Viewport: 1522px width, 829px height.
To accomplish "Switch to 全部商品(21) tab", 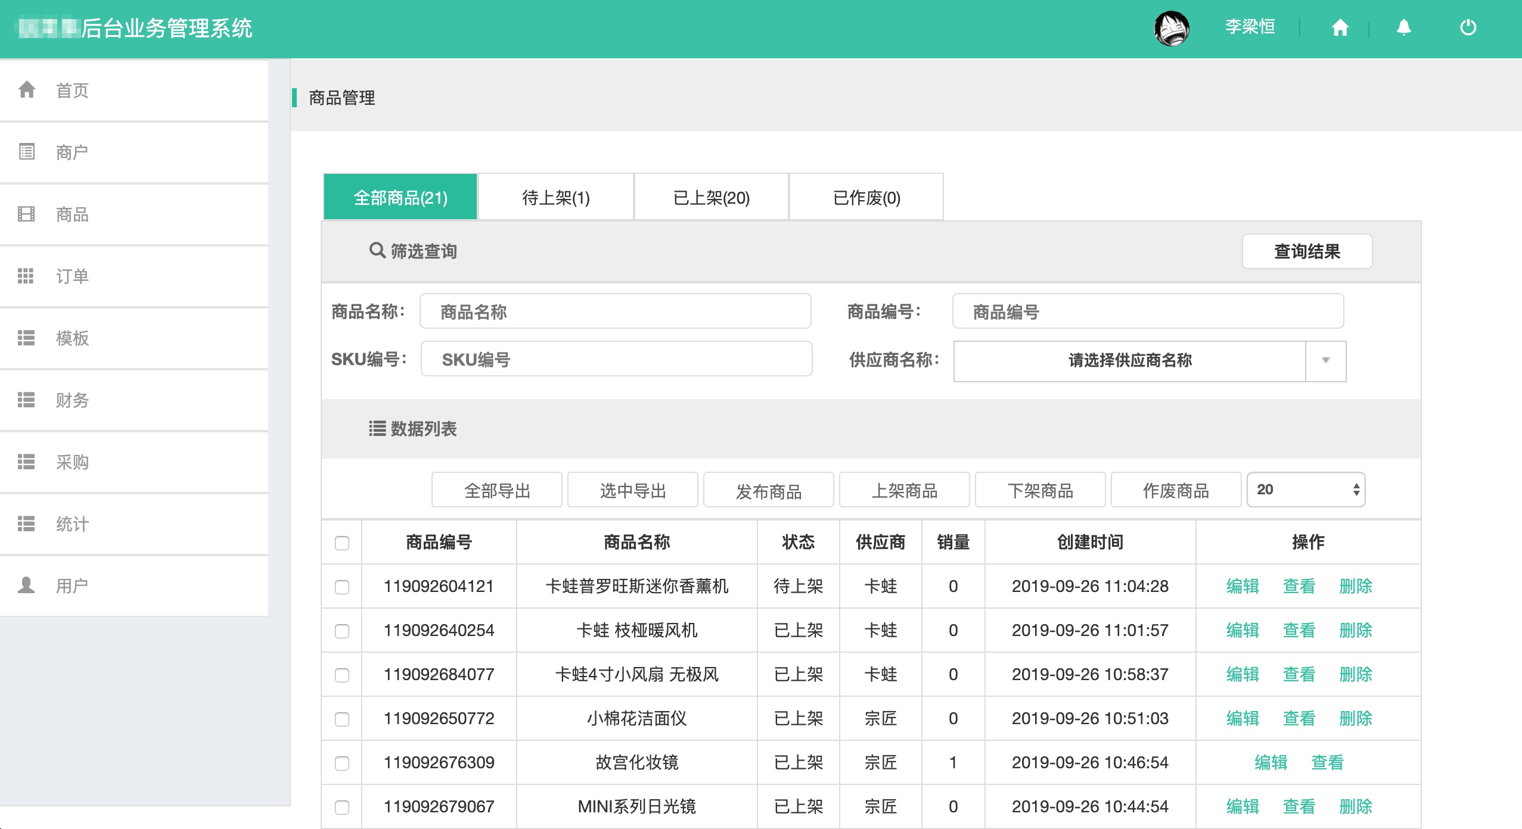I will click(400, 197).
